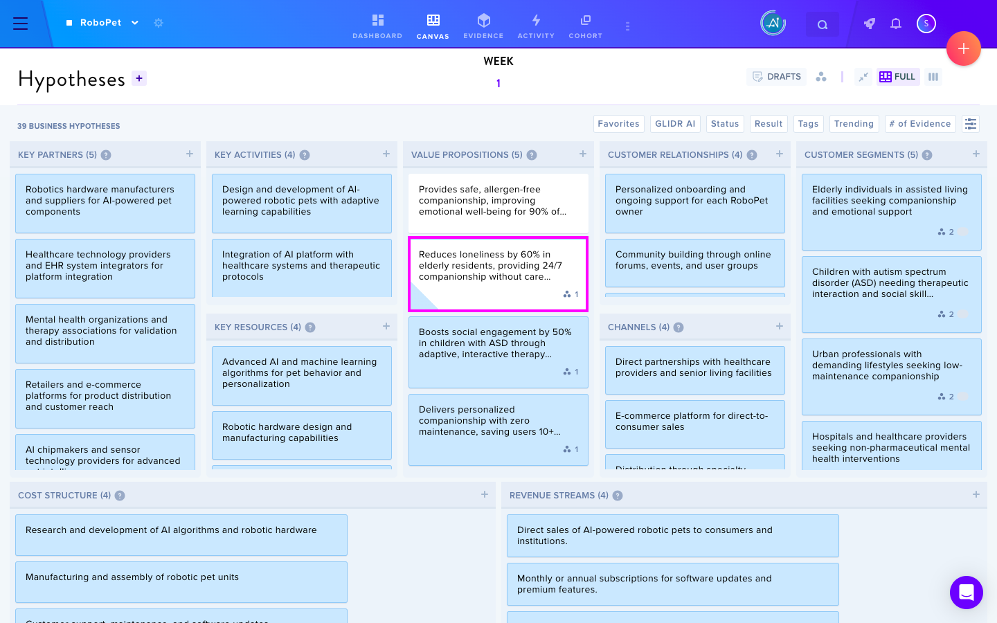Viewport: 997px width, 623px height.
Task: Open the chat support bubble icon
Action: [x=967, y=593]
